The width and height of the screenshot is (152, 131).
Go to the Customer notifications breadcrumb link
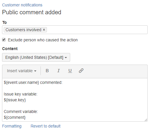coord(22,5)
